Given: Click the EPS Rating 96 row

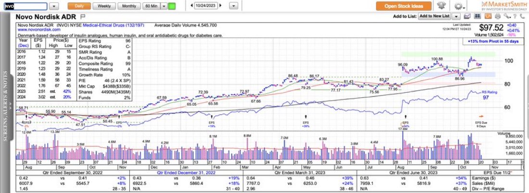Looking at the screenshot, I should [x=105, y=41].
